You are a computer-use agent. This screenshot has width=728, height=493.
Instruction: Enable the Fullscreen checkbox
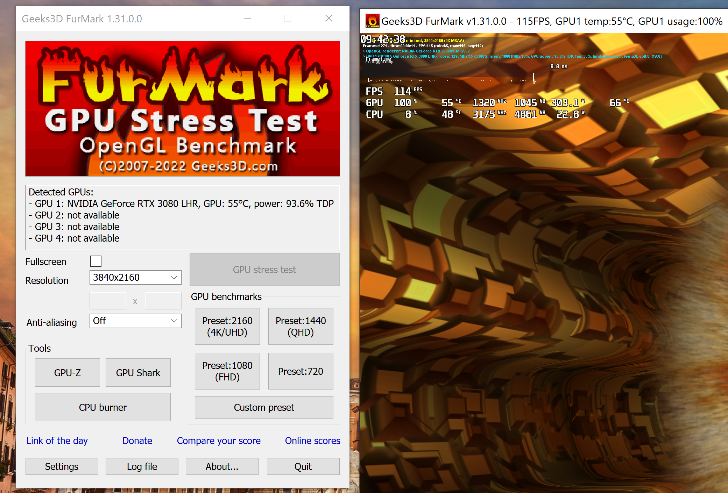[96, 261]
